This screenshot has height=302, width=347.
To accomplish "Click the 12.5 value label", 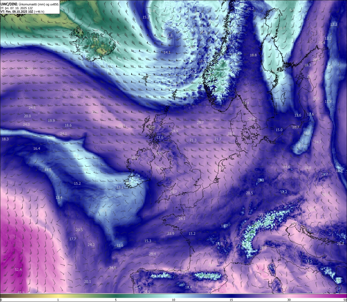I will click(309, 261).
